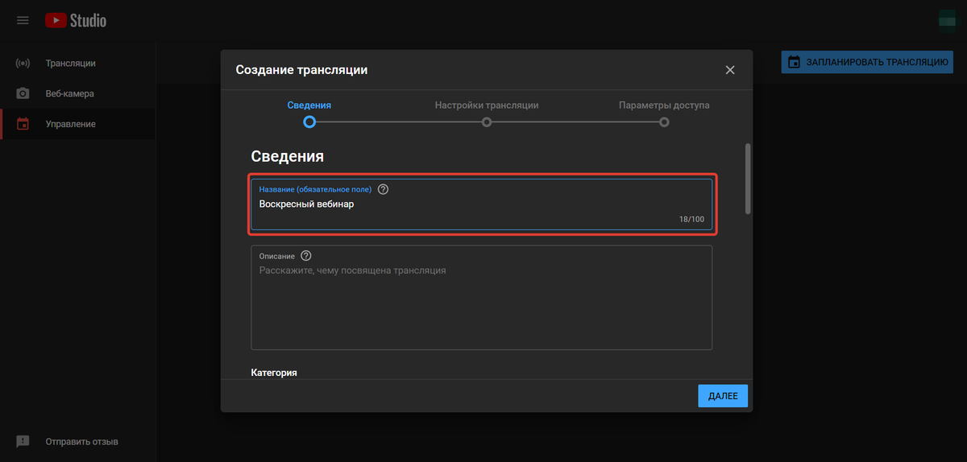Viewport: 967px width, 462px height.
Task: Click the YouTube Studio logo
Action: pyautogui.click(x=76, y=20)
